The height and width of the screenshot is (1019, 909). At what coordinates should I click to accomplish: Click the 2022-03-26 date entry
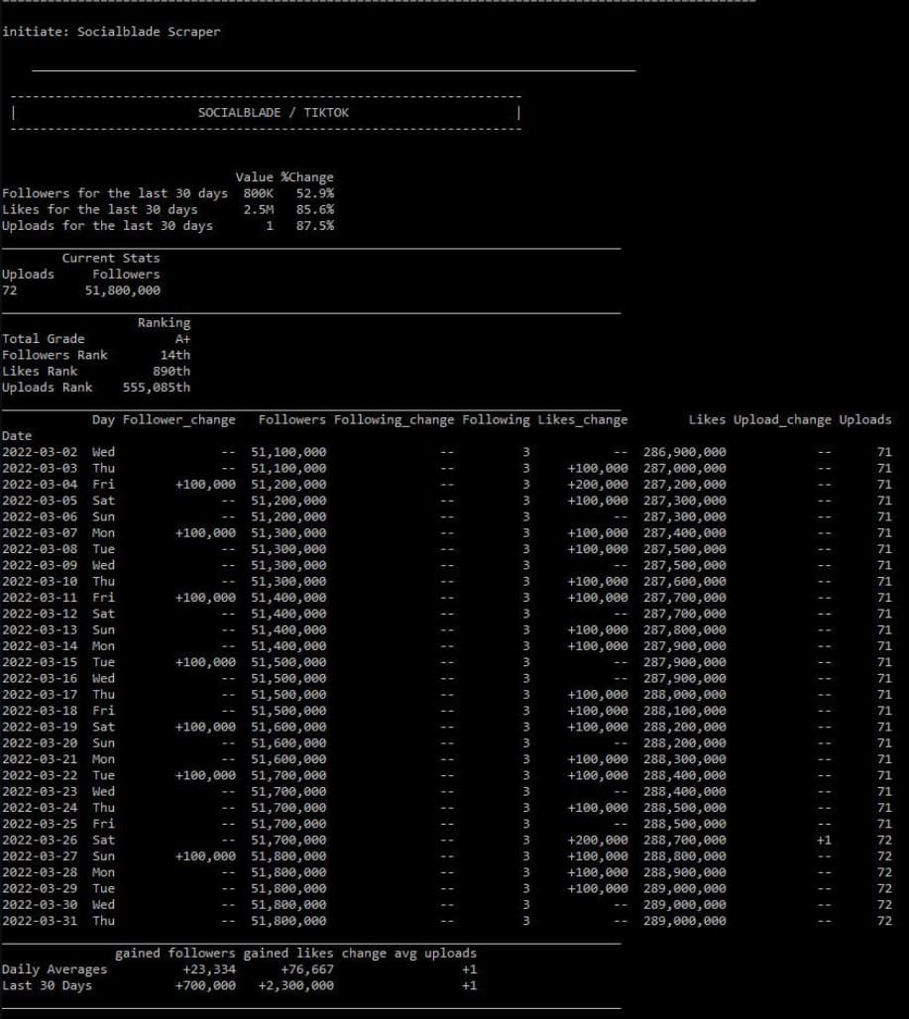click(39, 840)
